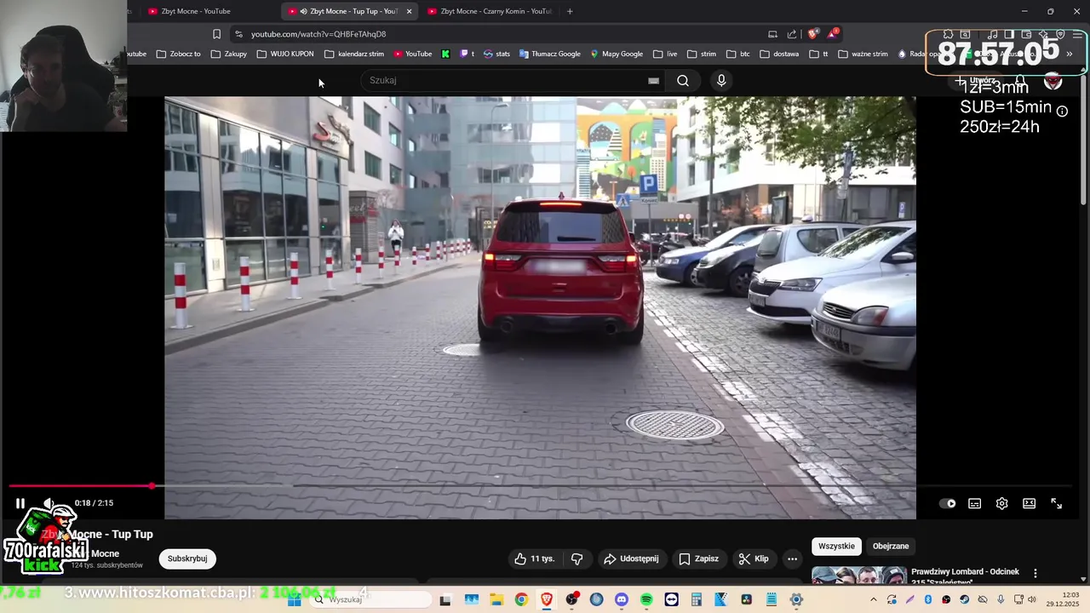
Task: Expand hidden bookmarks chevron
Action: point(1070,54)
